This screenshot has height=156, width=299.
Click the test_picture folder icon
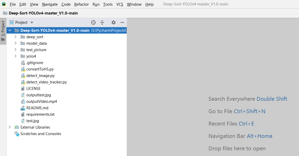(23, 50)
